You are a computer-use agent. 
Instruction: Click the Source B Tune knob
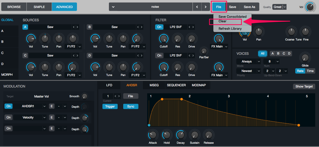click(x=109, y=38)
